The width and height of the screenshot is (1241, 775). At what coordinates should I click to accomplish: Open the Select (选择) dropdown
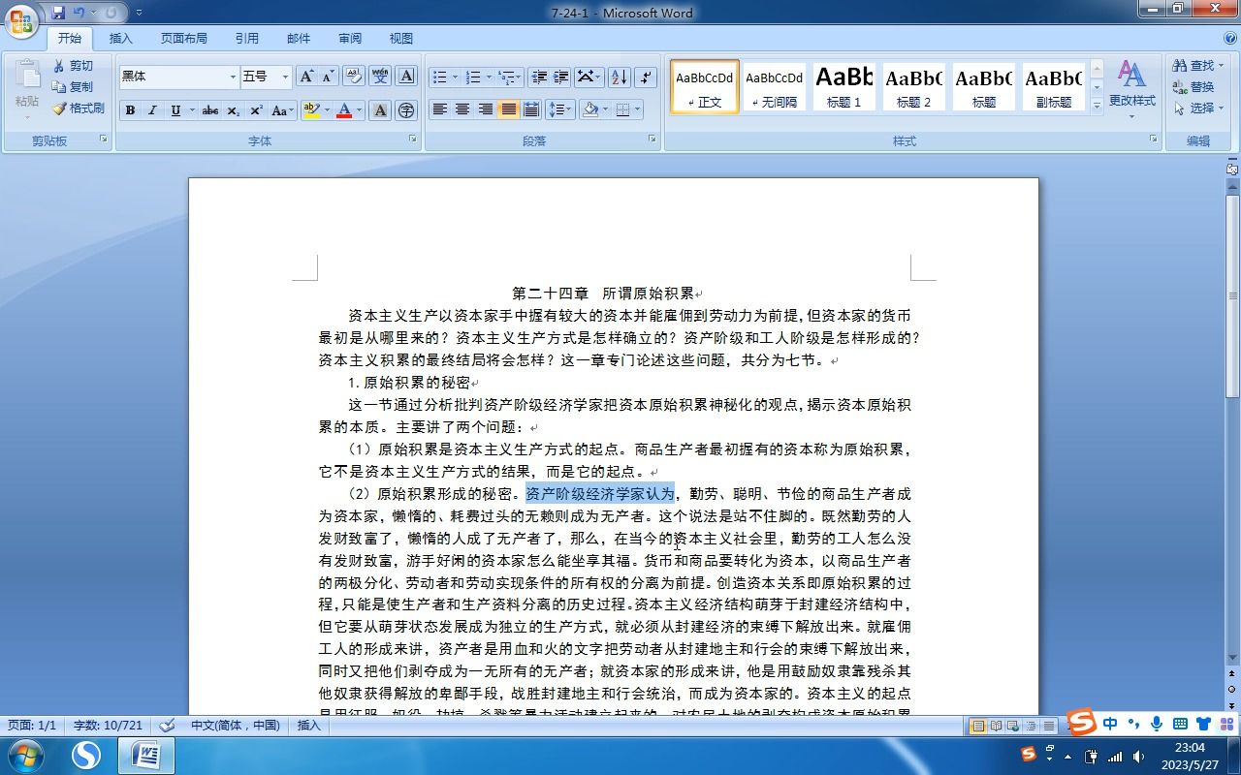(1198, 108)
